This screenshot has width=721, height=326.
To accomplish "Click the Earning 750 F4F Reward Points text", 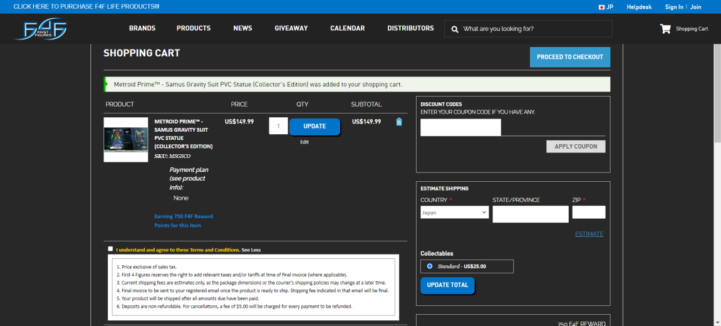I will click(184, 221).
